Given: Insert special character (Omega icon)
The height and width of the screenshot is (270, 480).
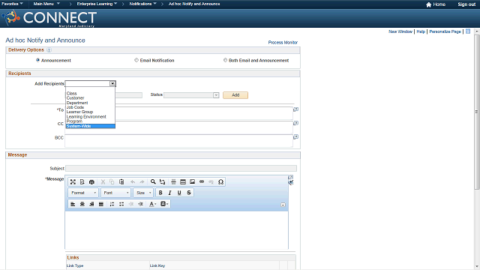Looking at the screenshot, I should point(220,181).
